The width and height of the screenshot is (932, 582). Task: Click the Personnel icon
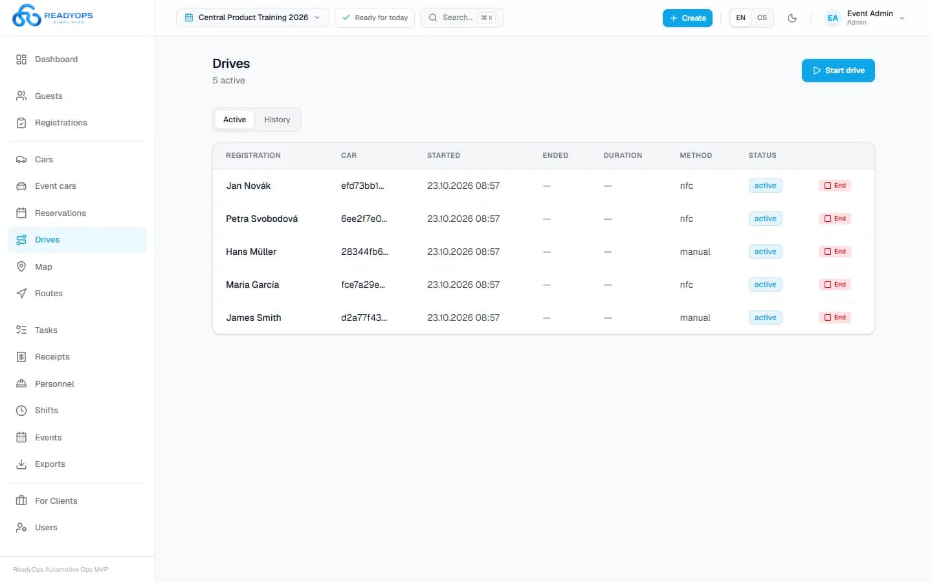pyautogui.click(x=21, y=384)
